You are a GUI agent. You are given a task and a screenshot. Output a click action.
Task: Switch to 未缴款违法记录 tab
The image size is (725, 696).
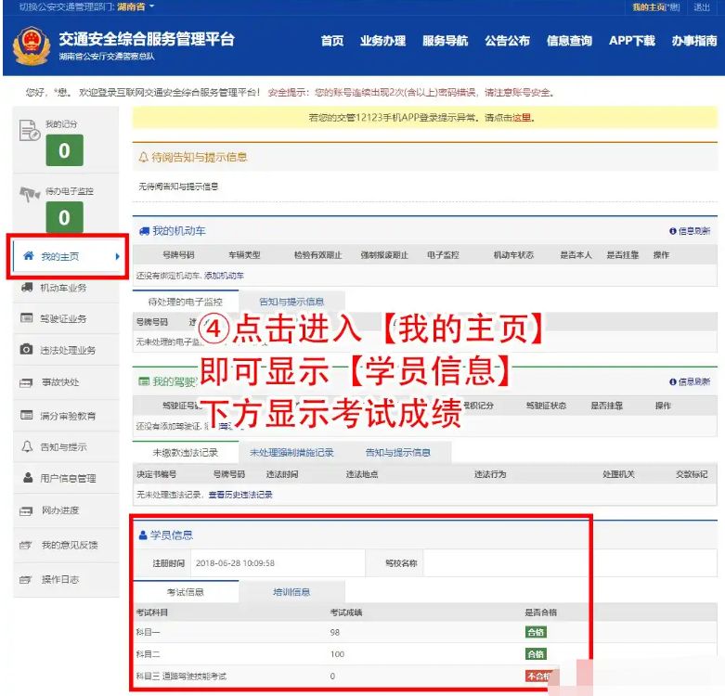click(x=186, y=453)
